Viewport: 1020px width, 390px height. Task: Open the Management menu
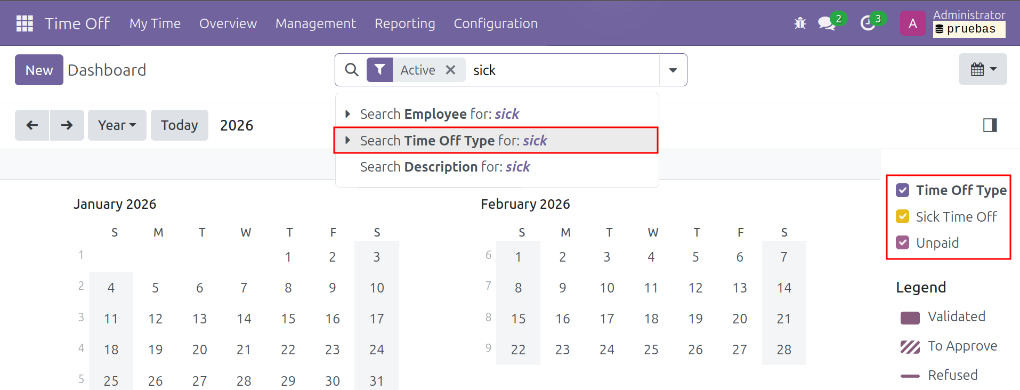[x=315, y=23]
